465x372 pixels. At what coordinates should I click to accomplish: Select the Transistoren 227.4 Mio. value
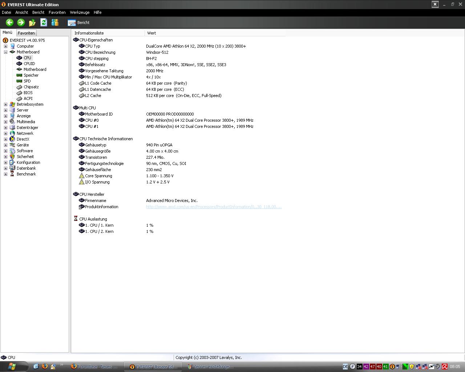[155, 157]
